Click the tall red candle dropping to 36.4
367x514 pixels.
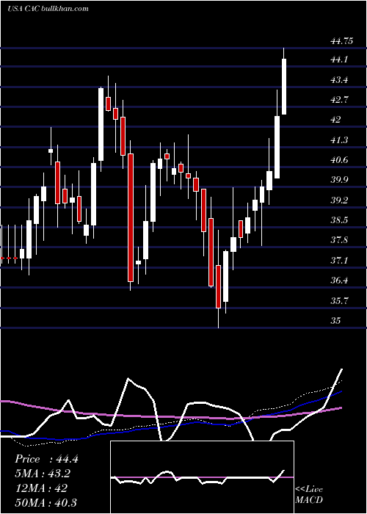coord(131,217)
